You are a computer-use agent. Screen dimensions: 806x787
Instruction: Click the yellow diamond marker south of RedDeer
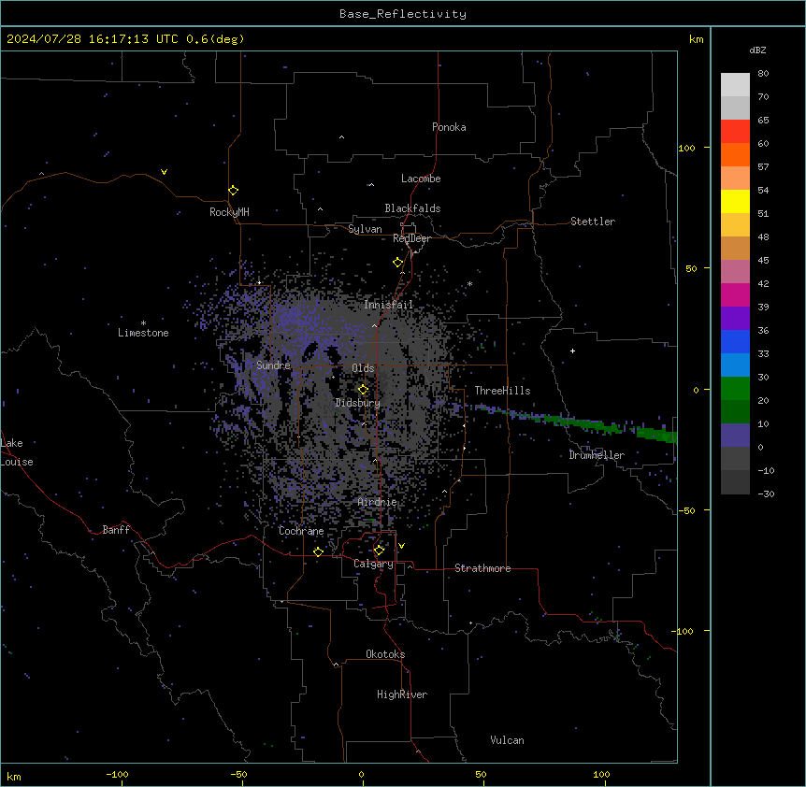coord(397,263)
